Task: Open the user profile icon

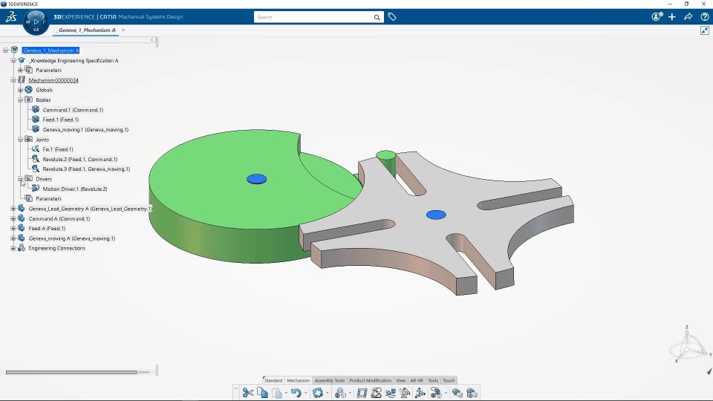Action: click(657, 17)
